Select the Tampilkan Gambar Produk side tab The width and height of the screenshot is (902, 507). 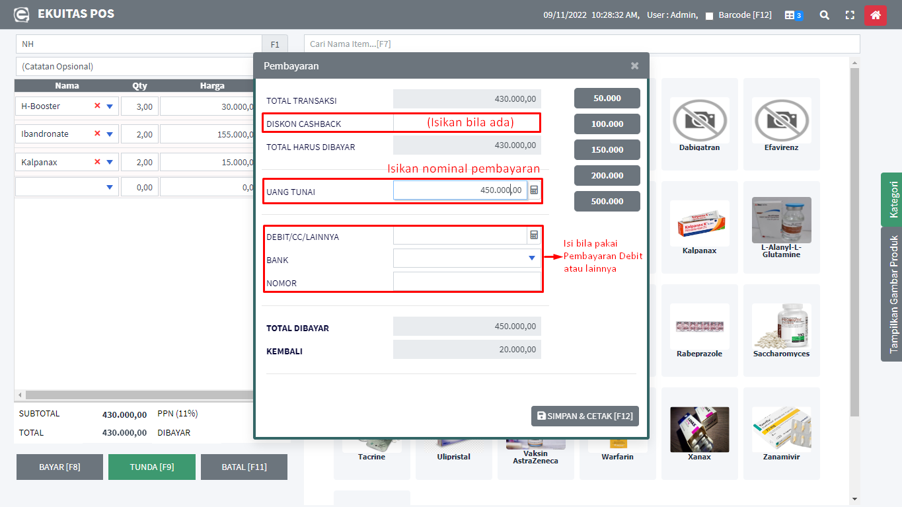[892, 294]
